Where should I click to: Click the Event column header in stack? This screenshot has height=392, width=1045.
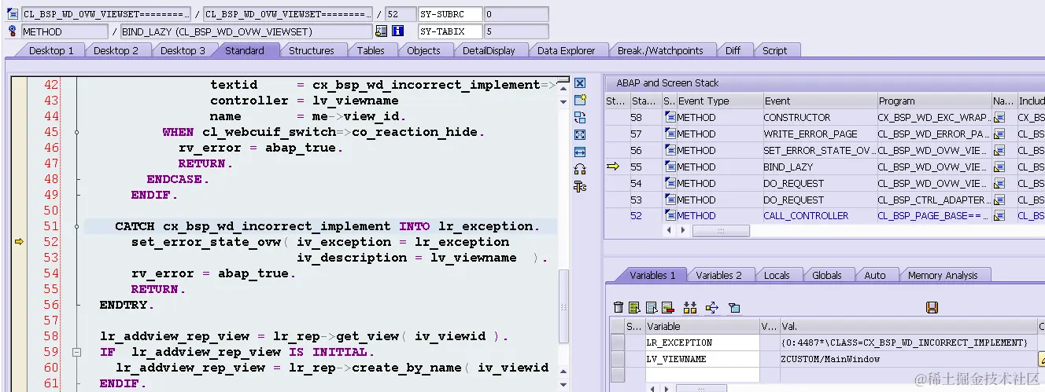[820, 101]
